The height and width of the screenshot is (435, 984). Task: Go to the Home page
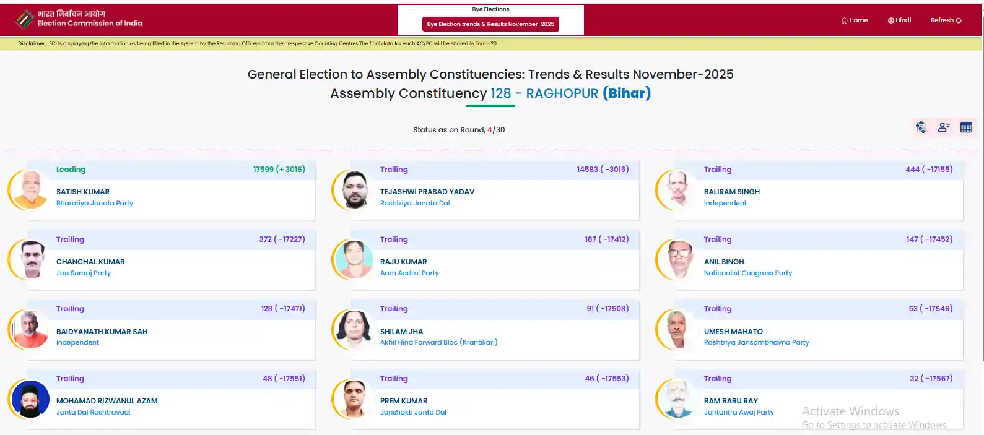[855, 20]
